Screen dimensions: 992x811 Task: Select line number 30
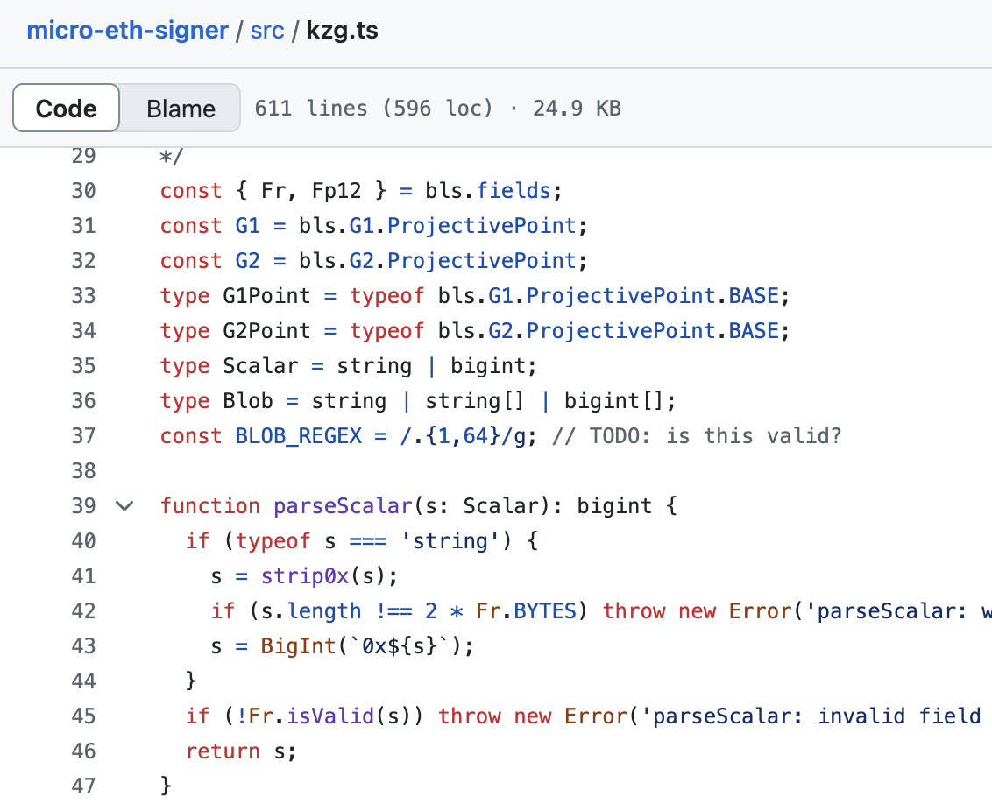tap(83, 190)
